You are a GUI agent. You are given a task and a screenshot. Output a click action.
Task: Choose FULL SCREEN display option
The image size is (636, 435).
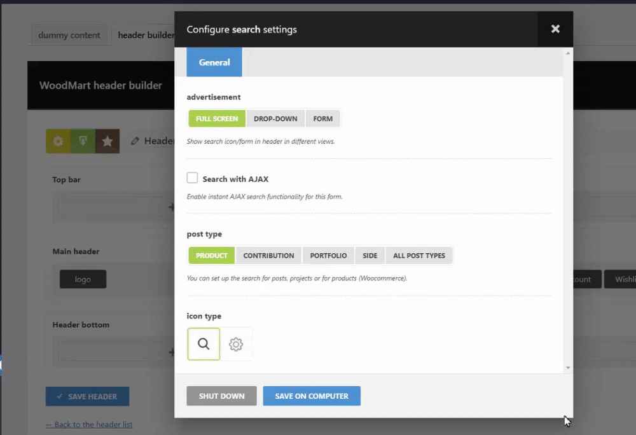217,118
